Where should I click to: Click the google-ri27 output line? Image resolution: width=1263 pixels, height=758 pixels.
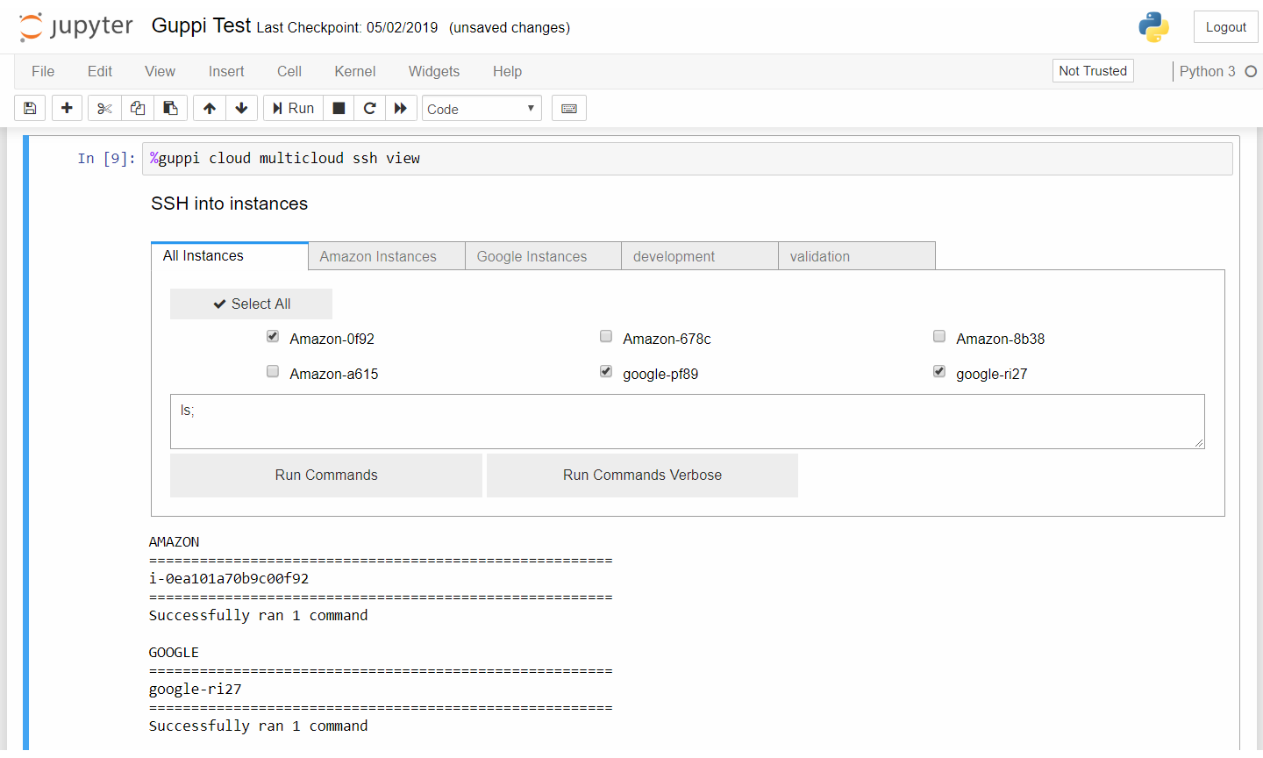[195, 690]
